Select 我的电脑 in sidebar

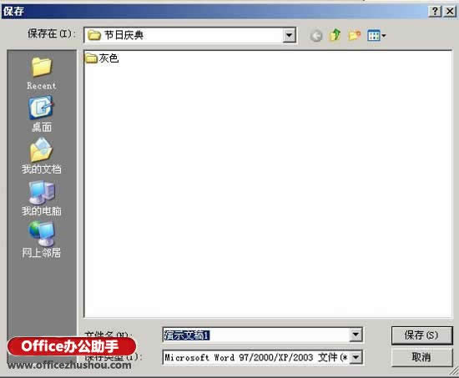(41, 199)
